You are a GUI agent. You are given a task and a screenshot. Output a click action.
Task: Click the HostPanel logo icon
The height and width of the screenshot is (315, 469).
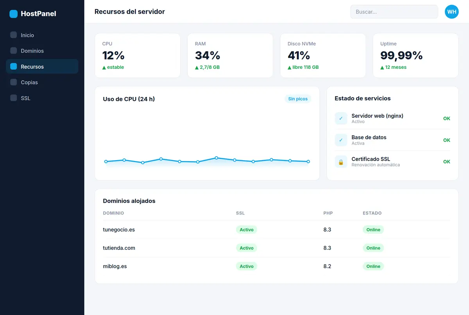tap(14, 14)
